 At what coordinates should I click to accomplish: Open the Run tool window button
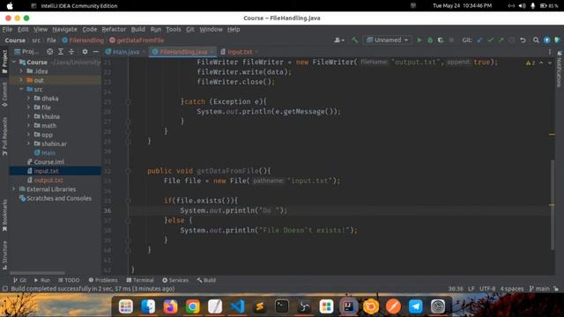(x=42, y=280)
